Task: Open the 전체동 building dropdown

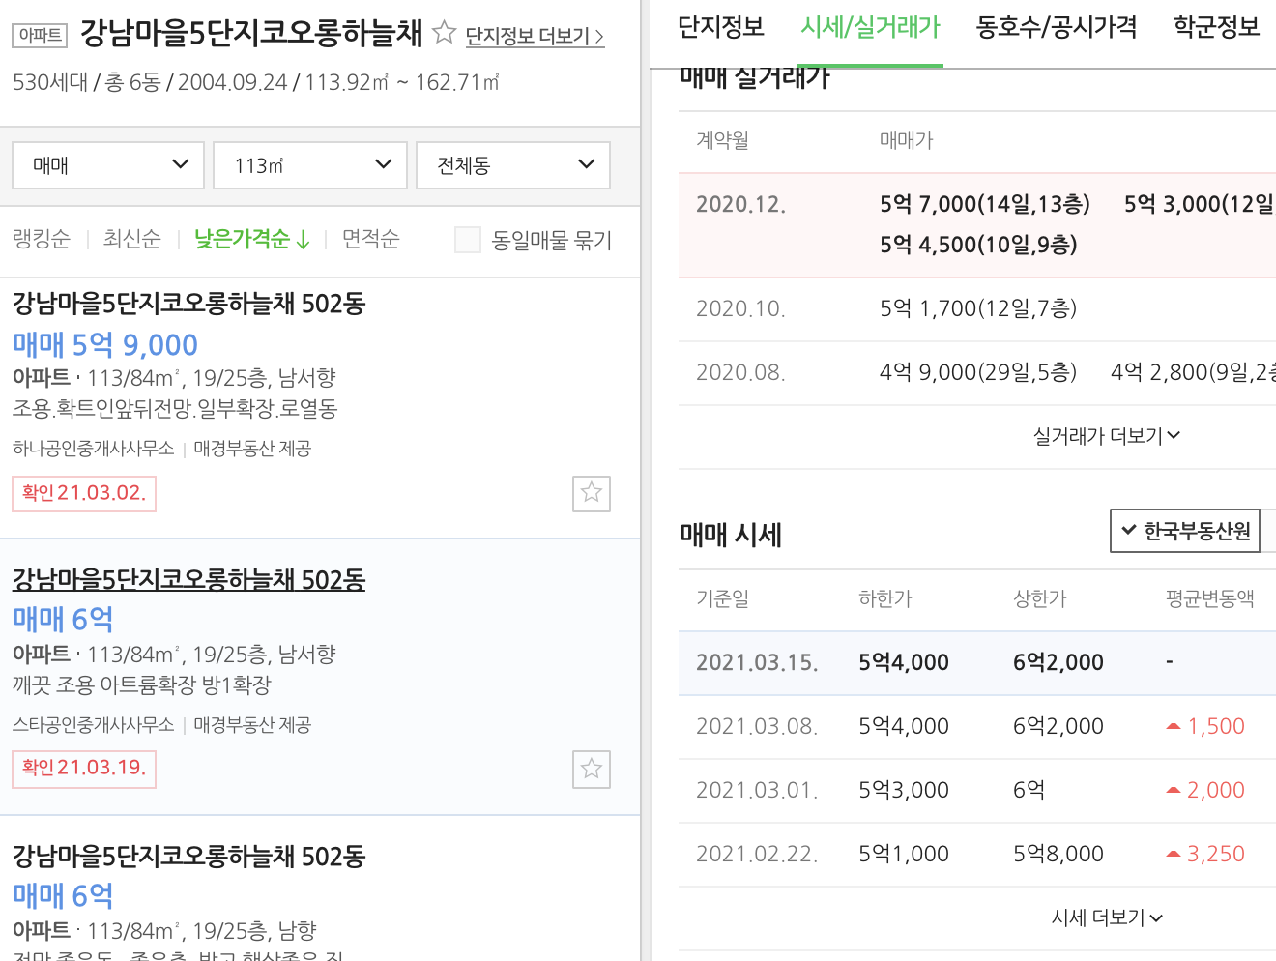Action: coord(513,165)
